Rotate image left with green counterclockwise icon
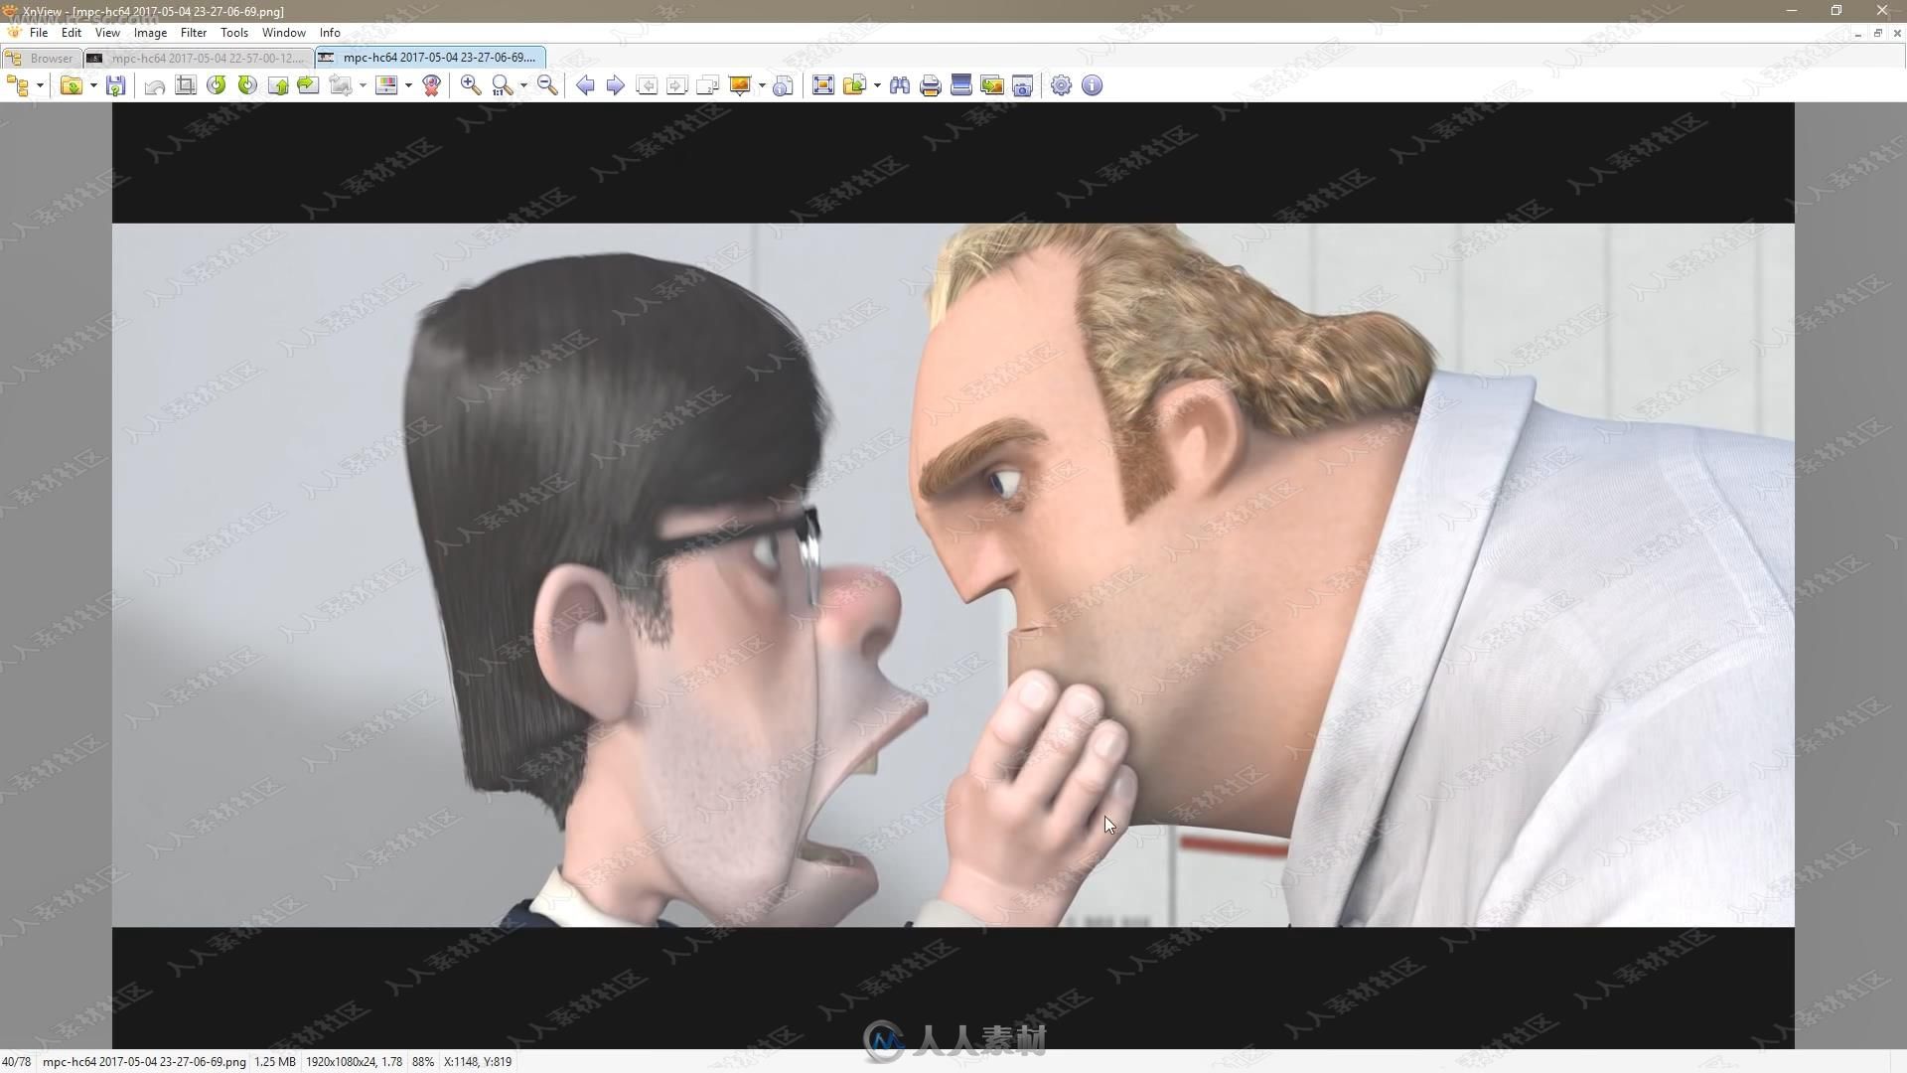1907x1073 pixels. pyautogui.click(x=217, y=85)
